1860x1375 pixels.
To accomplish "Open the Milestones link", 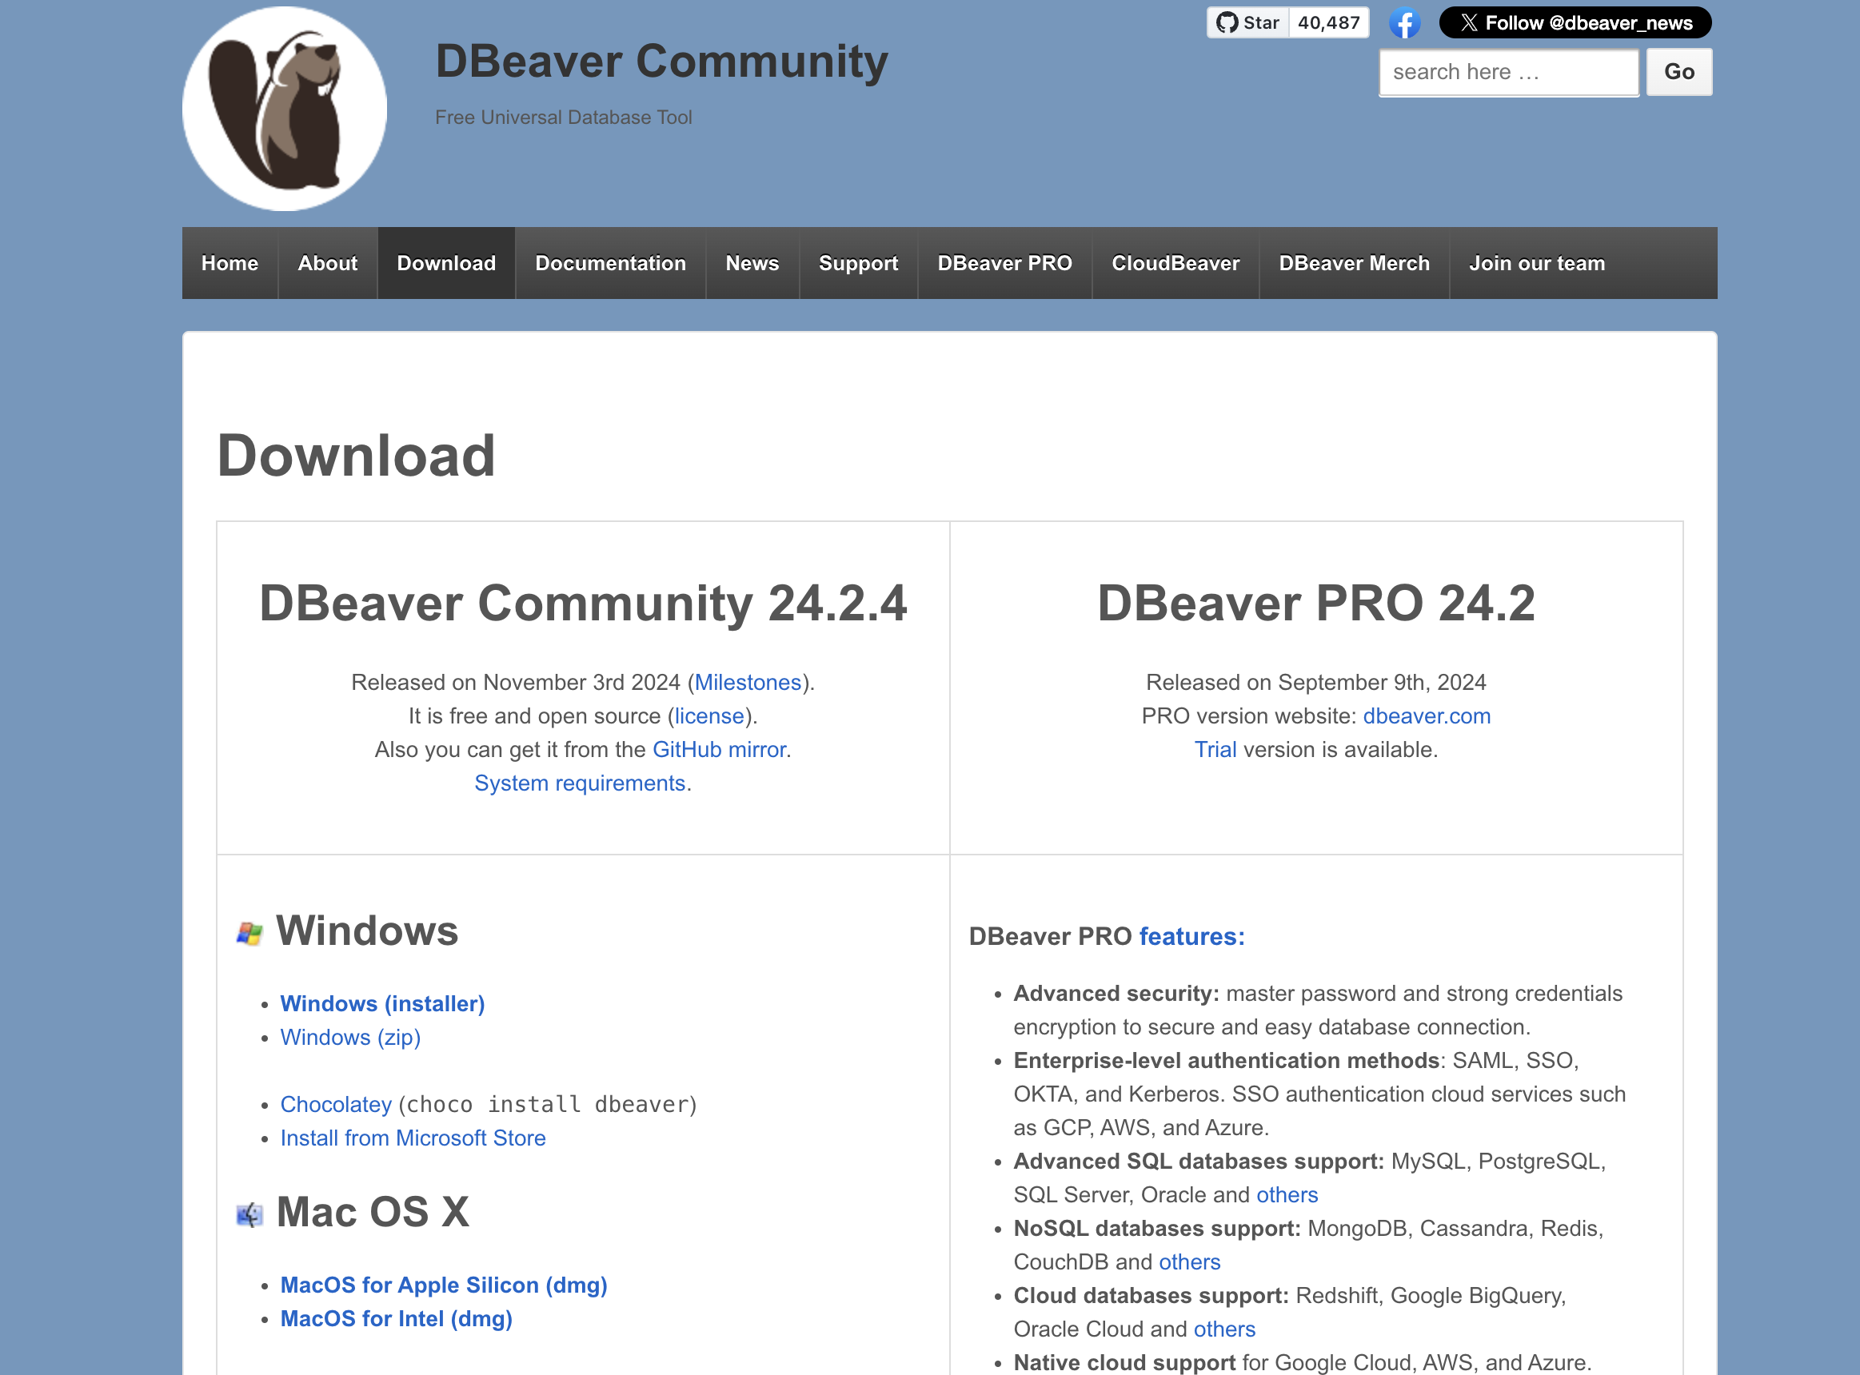I will coord(748,683).
